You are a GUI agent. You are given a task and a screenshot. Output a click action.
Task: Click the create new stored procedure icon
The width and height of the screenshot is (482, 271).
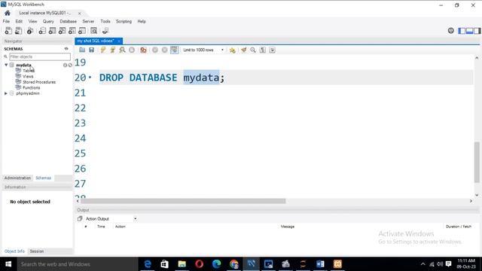point(72,31)
